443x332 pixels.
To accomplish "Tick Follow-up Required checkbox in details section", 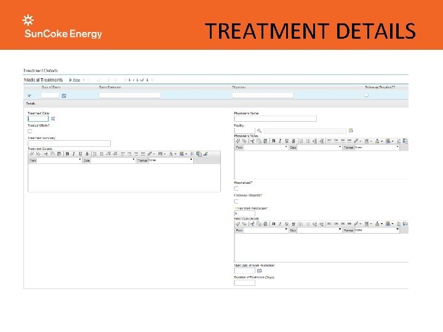I will tap(236, 201).
